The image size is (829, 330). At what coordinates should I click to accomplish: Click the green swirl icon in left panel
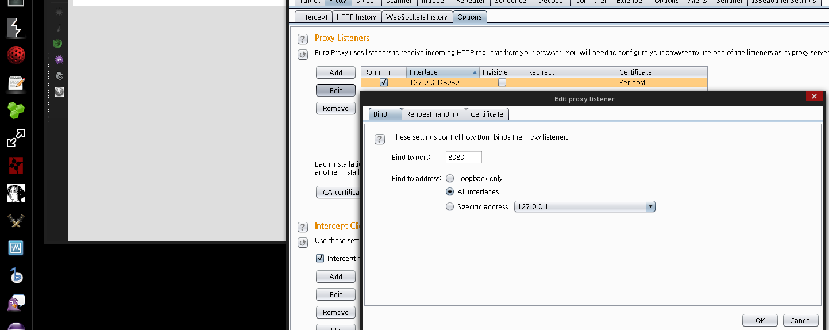[x=58, y=43]
